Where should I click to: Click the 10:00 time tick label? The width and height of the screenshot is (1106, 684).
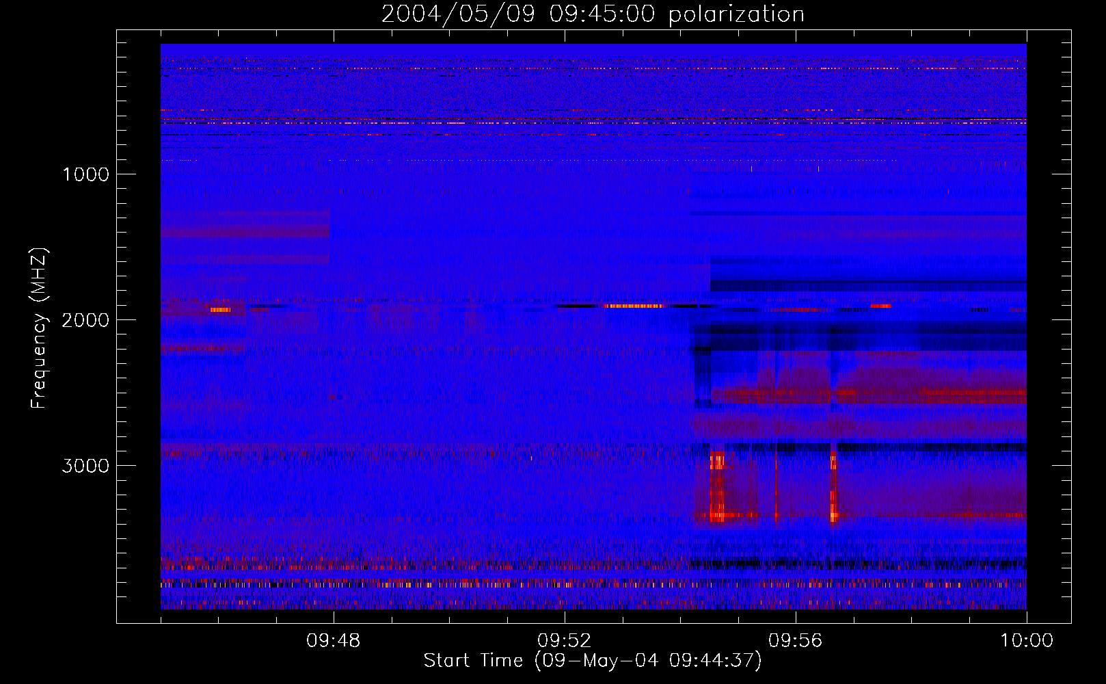[x=1027, y=641]
